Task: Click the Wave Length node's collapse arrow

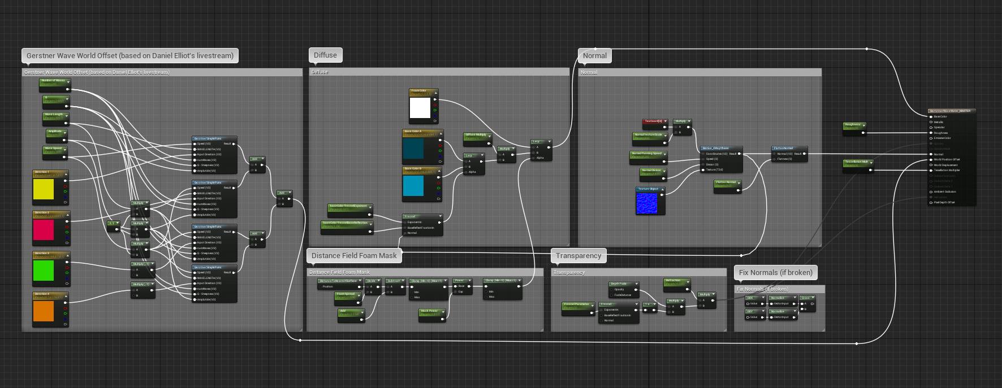Action: point(67,115)
